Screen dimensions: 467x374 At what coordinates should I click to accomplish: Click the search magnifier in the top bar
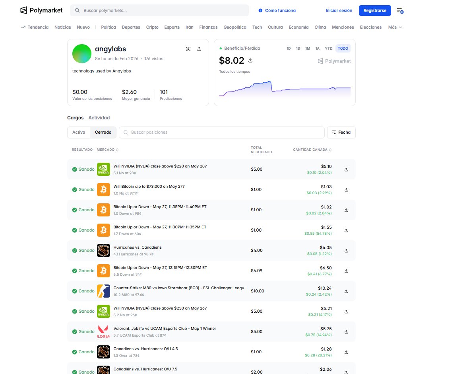[x=77, y=10]
